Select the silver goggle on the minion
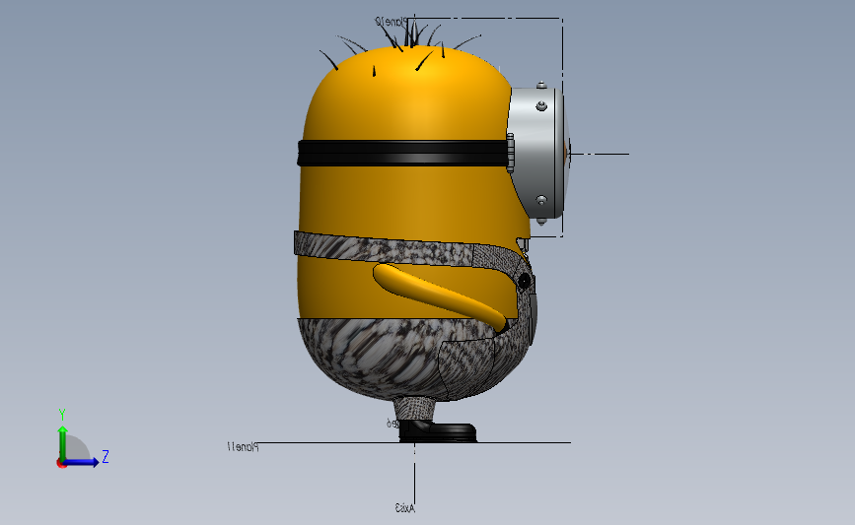Image resolution: width=855 pixels, height=525 pixels. coord(537,153)
